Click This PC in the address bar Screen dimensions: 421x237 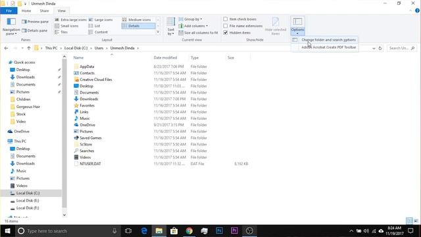[x=51, y=48]
